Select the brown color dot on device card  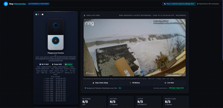click(38, 14)
